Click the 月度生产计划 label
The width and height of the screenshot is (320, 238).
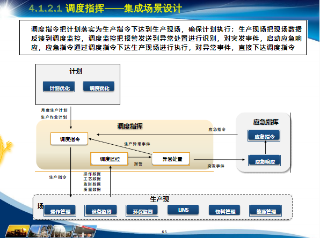(54, 110)
